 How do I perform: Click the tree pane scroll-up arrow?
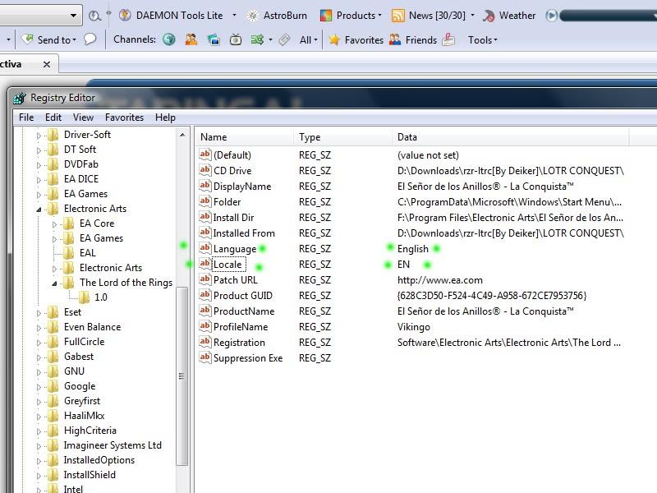pyautogui.click(x=182, y=135)
